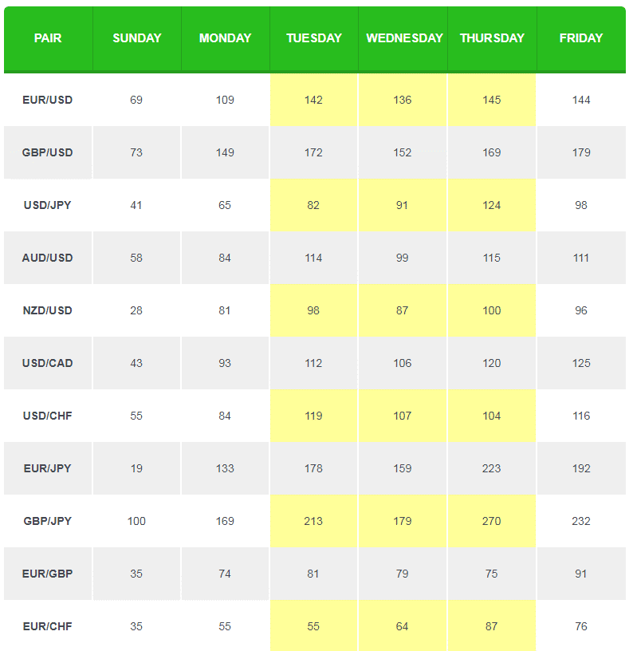Viewport: 633px width, 651px height.
Task: Select the USD/CHF pair label
Action: pyautogui.click(x=48, y=416)
